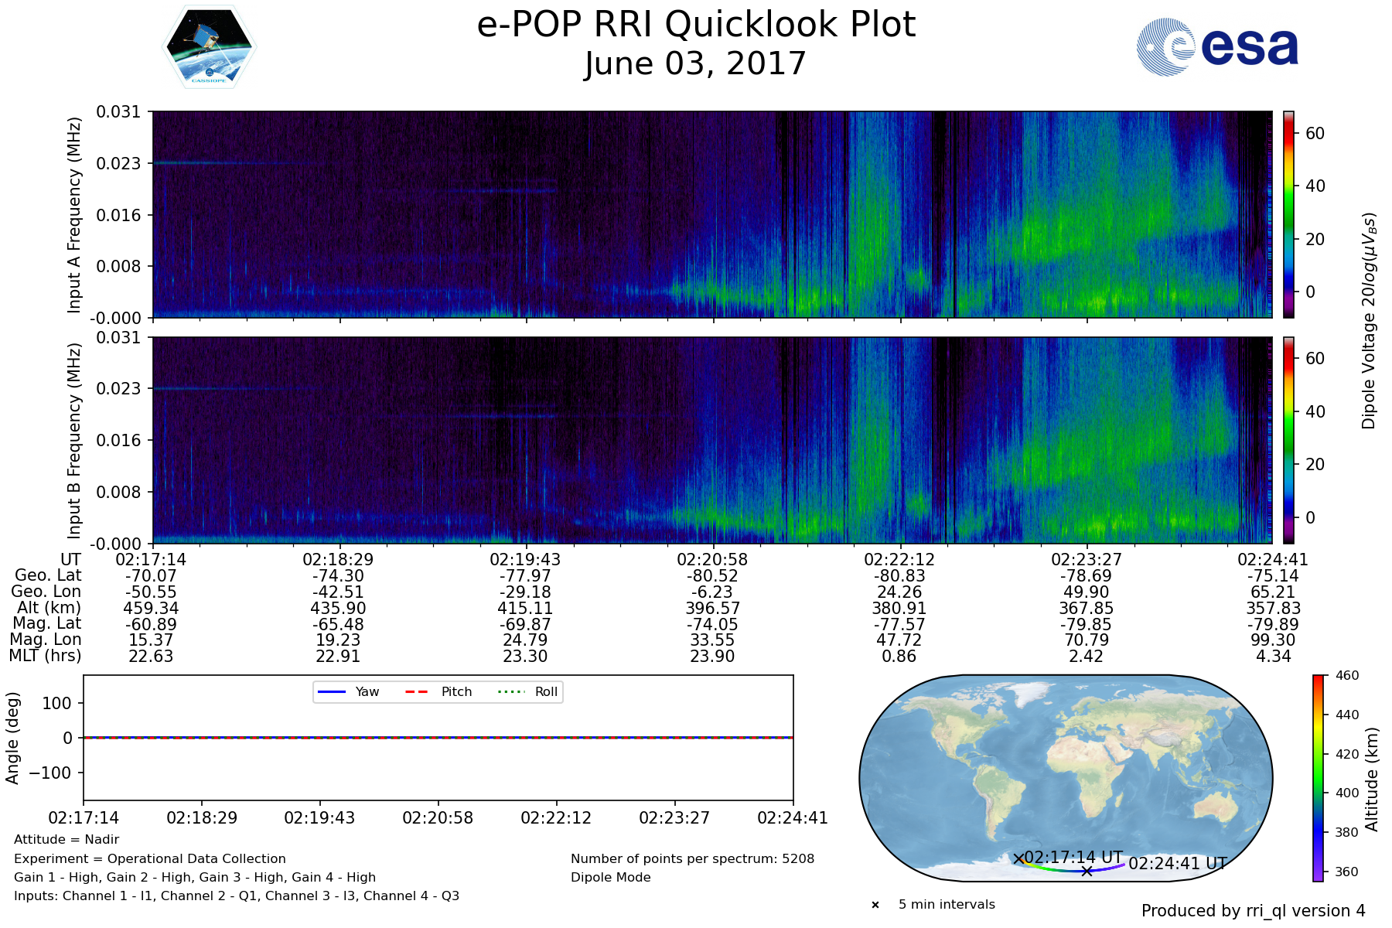Click inside the Input B Frequency spectrogram
This screenshot has height=928, width=1392.
tap(711, 440)
